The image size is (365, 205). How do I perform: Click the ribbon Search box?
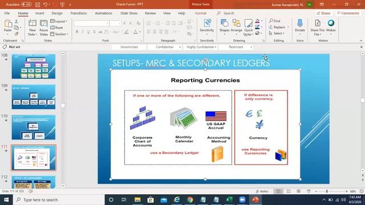[226, 13]
